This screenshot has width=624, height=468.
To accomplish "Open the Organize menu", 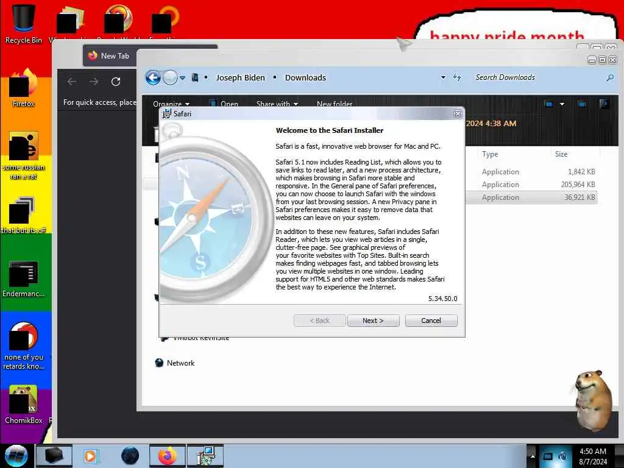I will [171, 104].
